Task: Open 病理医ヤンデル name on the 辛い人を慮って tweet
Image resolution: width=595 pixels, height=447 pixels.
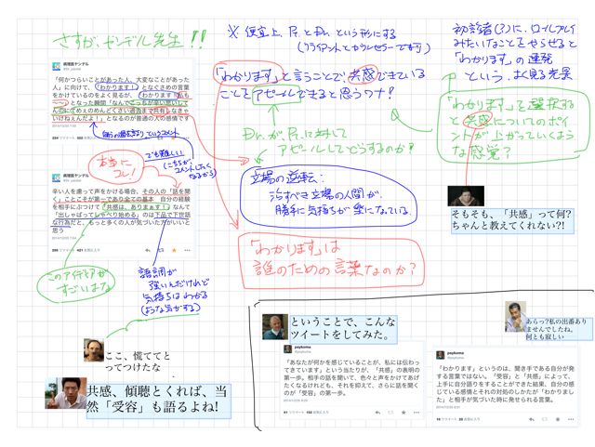Action: coord(75,176)
